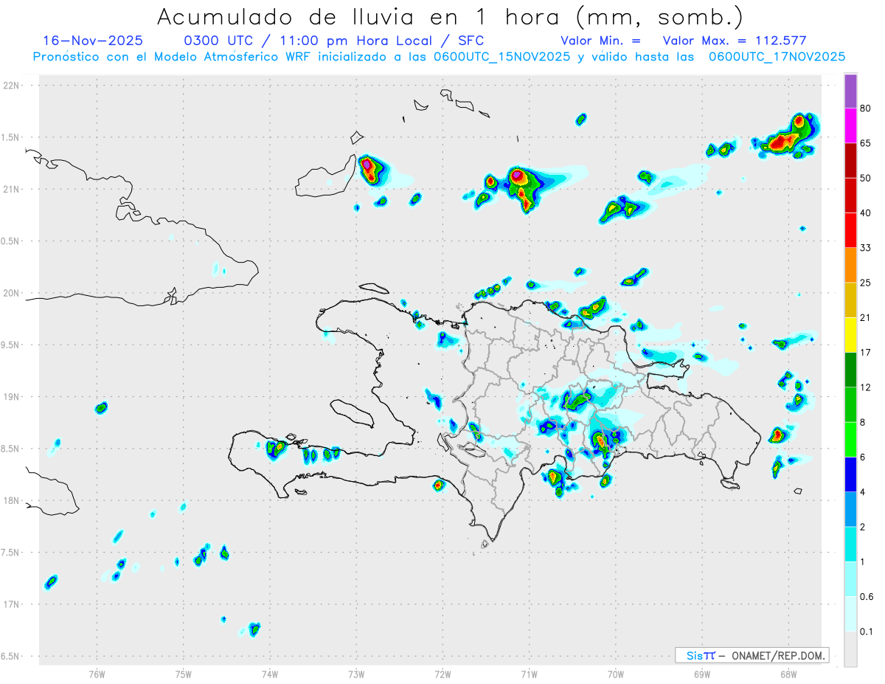The height and width of the screenshot is (684, 885).
Task: Choose the yellow colorbar segment between 17 and 21
Action: [x=850, y=335]
